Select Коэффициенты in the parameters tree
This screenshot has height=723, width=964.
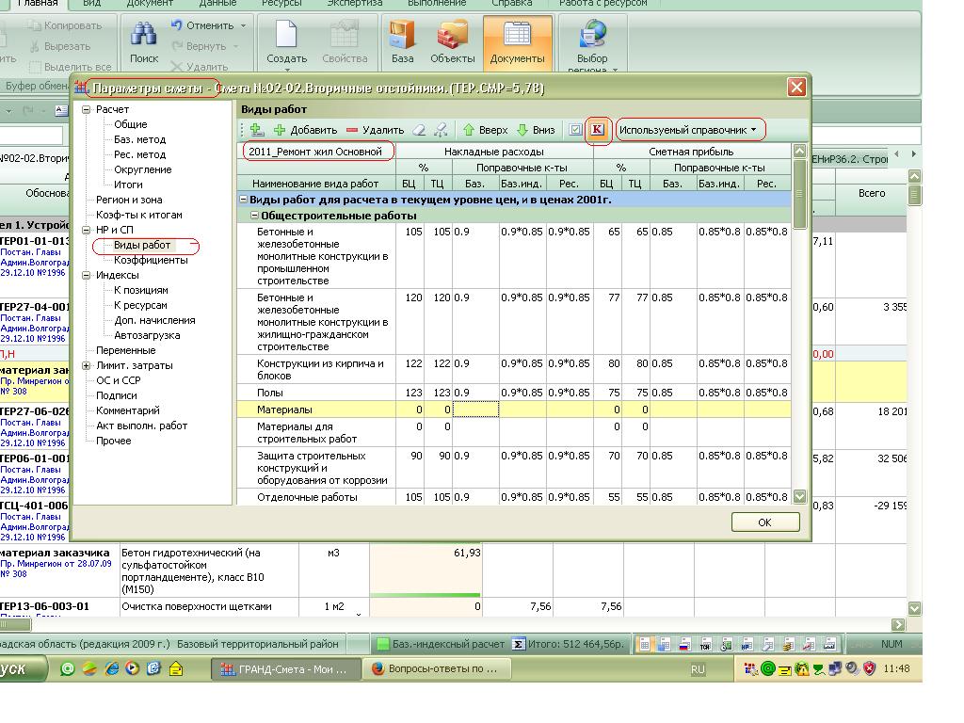[x=151, y=261]
